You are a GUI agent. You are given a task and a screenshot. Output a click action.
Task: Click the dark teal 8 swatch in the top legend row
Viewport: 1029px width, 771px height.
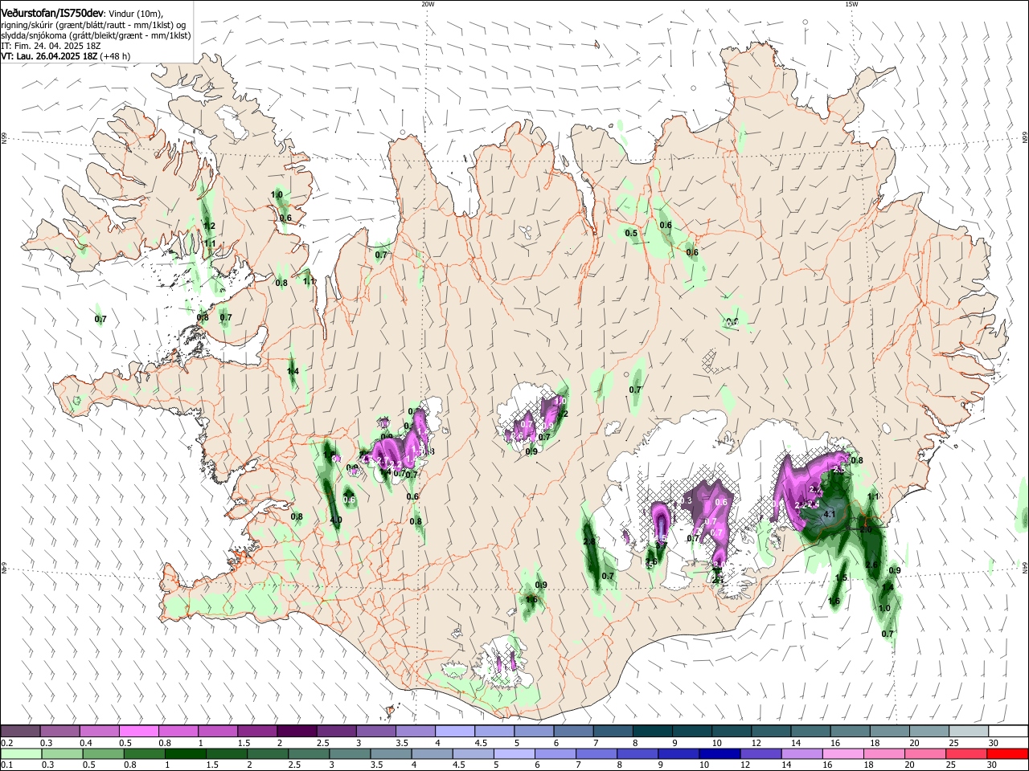point(652,732)
